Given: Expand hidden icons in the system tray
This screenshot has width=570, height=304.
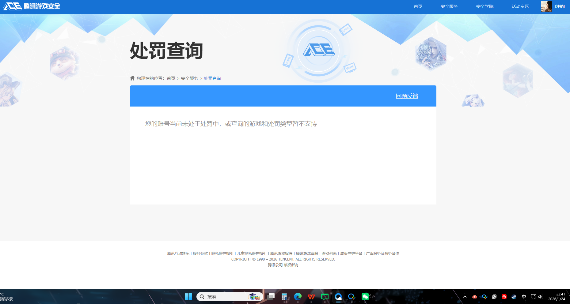Looking at the screenshot, I should click(465, 297).
